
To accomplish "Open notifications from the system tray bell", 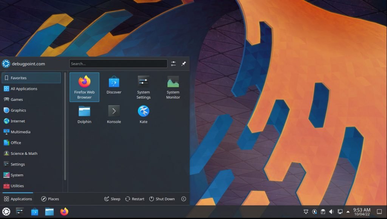I will [306, 212].
